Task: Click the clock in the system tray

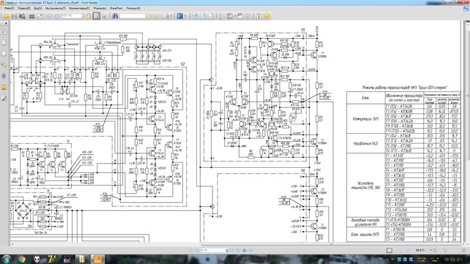Action: [453, 259]
